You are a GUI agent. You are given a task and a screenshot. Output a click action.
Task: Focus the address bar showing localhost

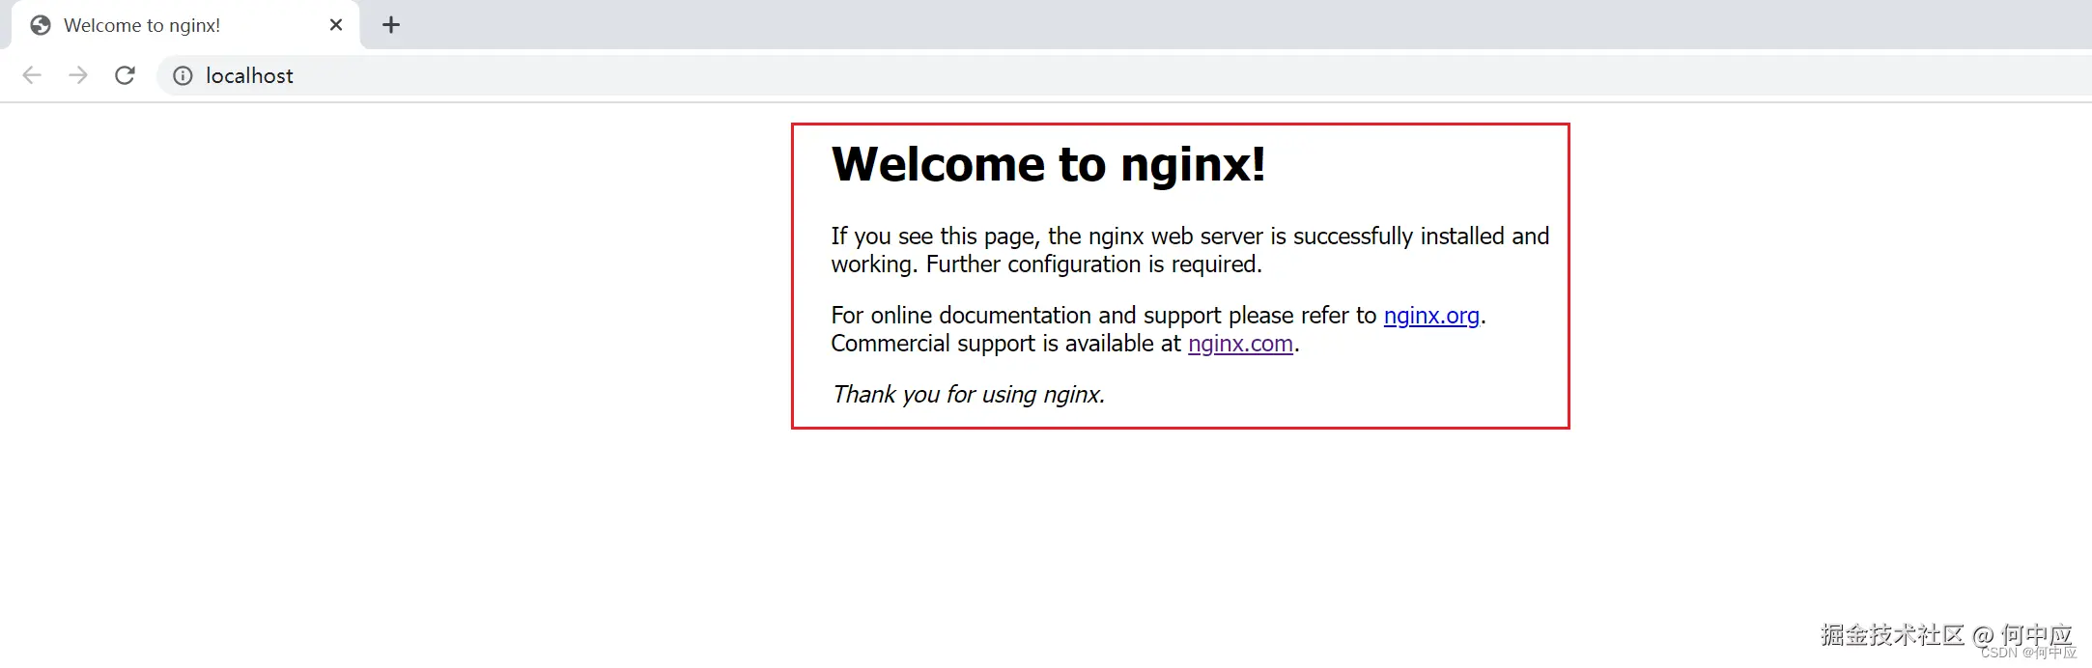1123,75
